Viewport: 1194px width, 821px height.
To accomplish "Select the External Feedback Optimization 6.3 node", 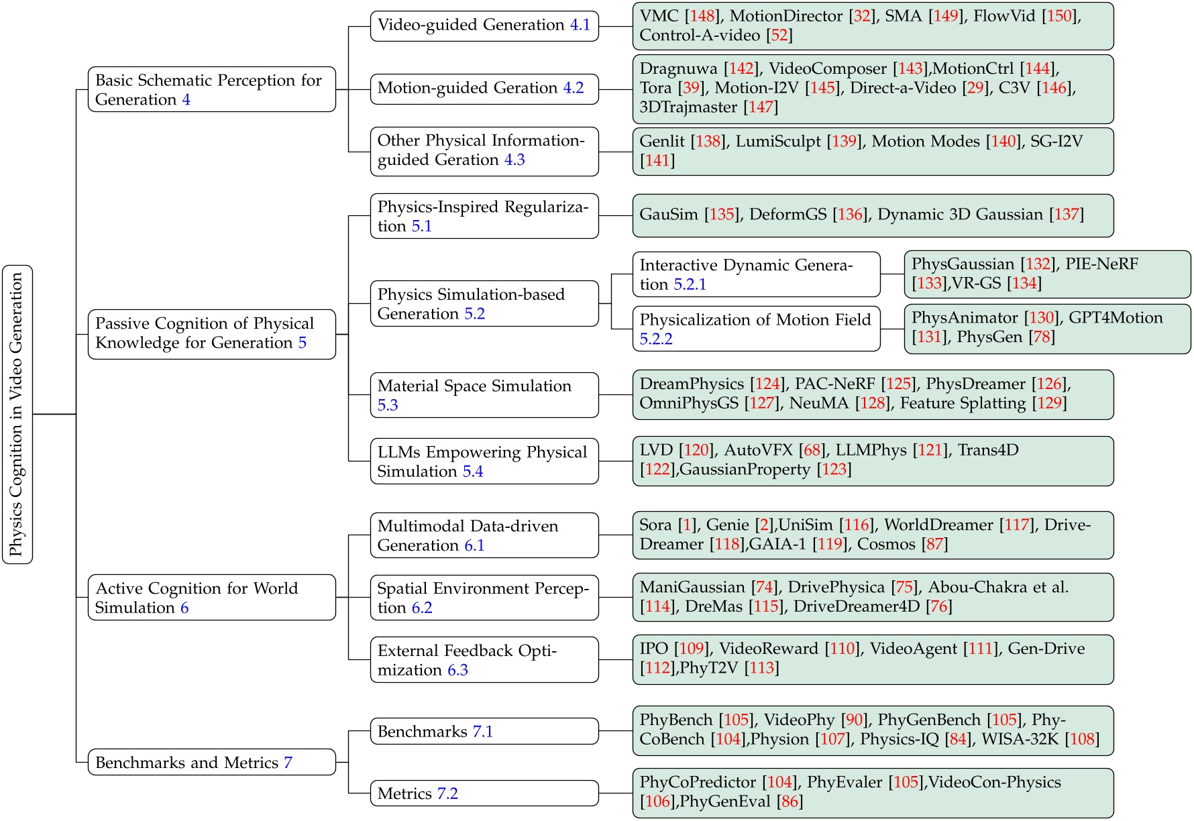I will (484, 659).
